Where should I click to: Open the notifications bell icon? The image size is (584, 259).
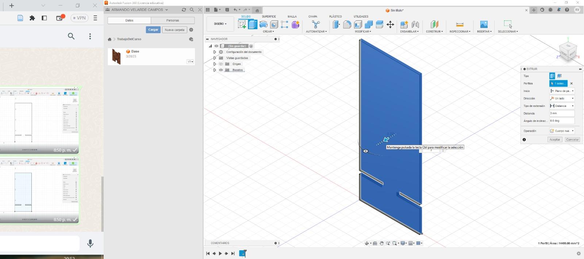click(x=558, y=10)
